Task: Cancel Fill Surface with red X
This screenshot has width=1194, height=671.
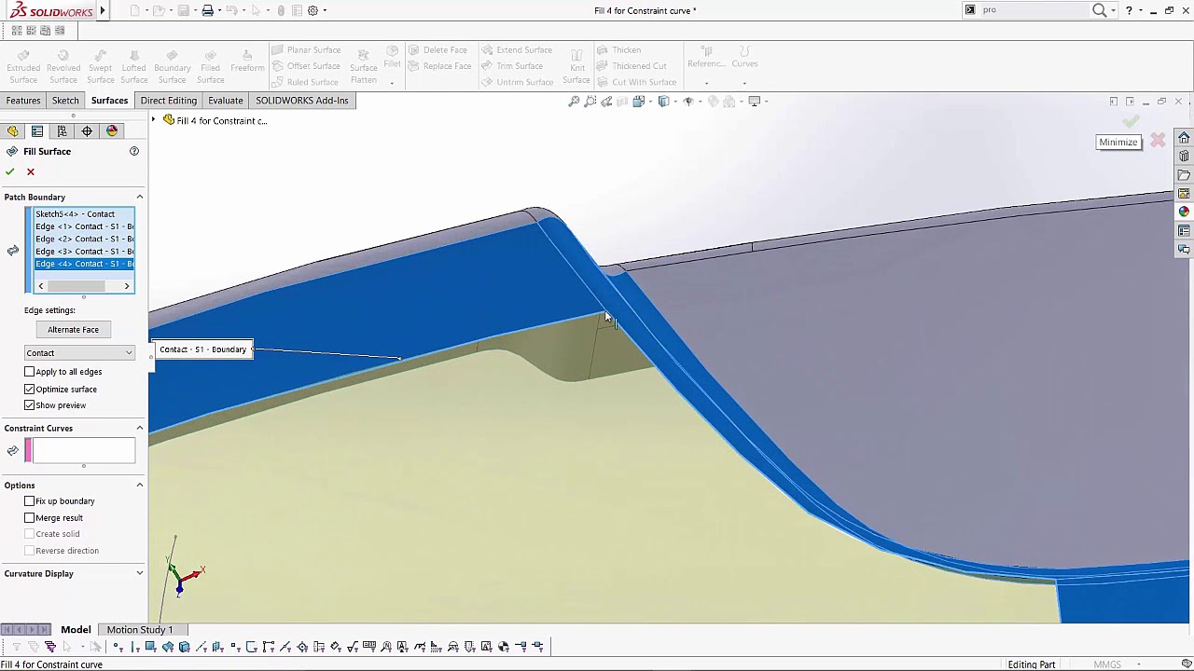Action: click(x=31, y=171)
